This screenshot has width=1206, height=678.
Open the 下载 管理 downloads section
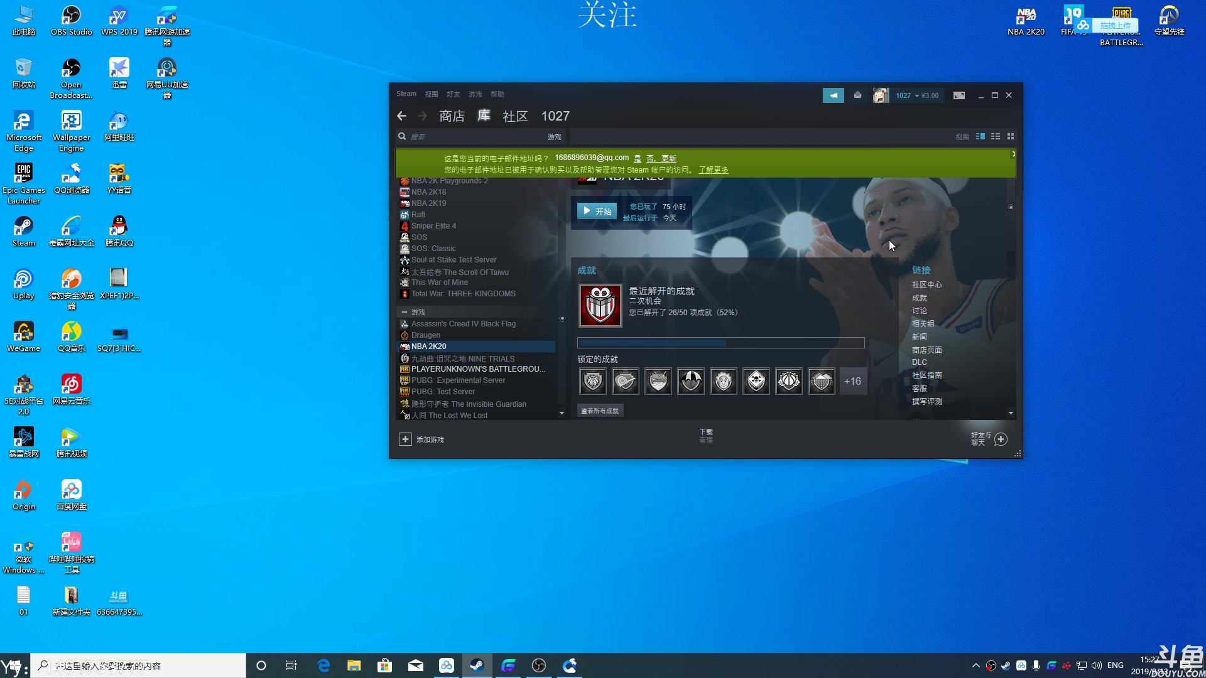pos(706,436)
